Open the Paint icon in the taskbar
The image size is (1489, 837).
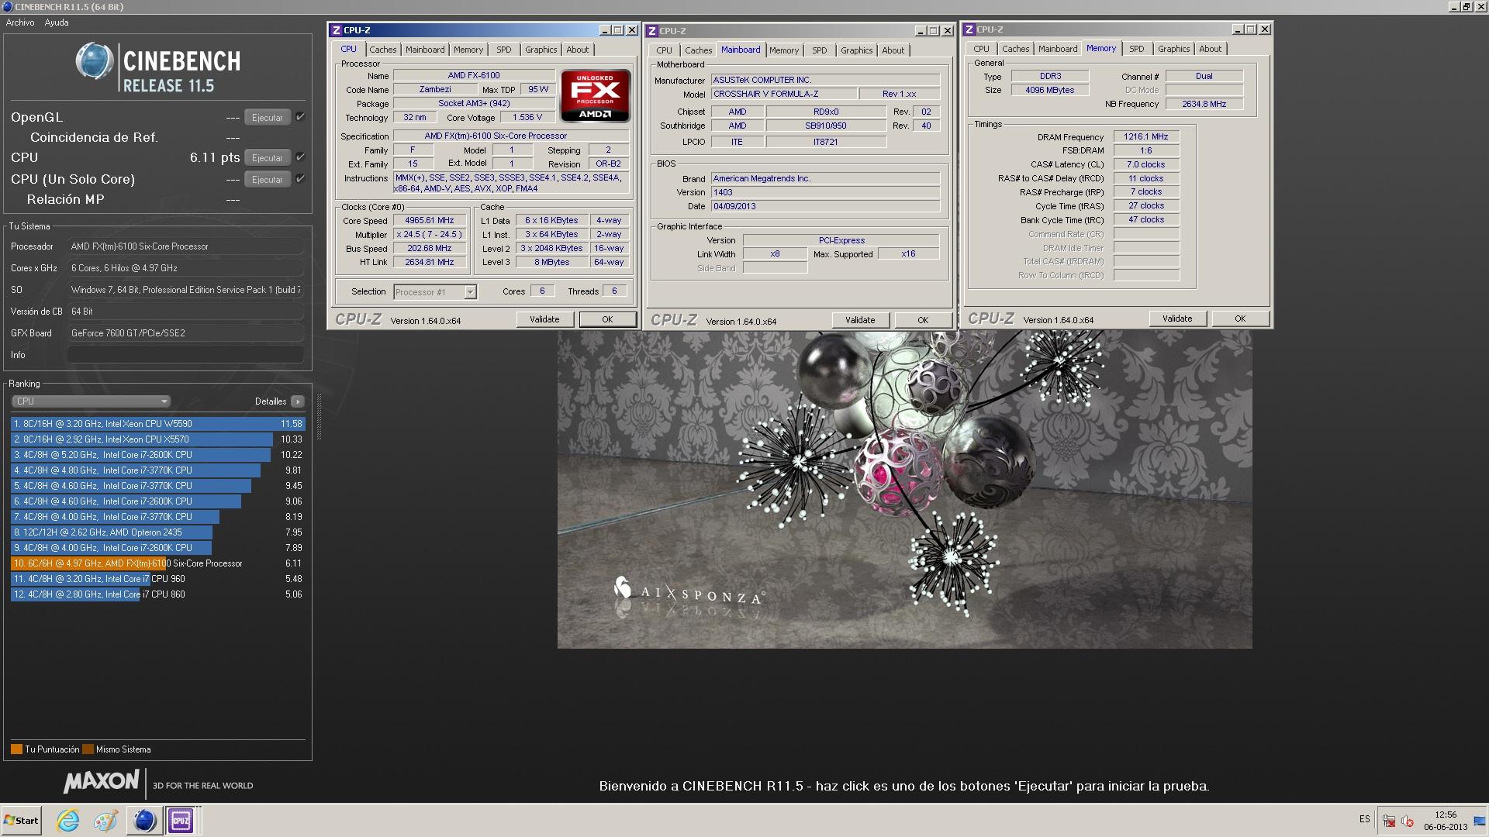coord(105,820)
